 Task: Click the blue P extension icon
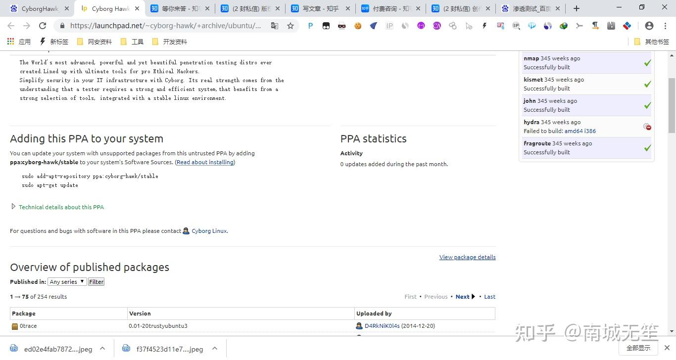click(x=310, y=26)
